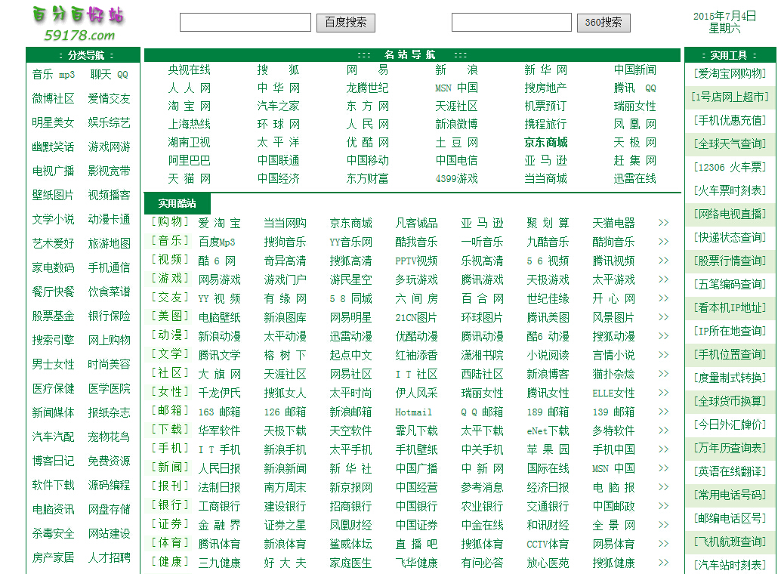Viewport: 781px width, 574px height.
Task: Open 好大夫 in the health row
Action: (x=286, y=563)
